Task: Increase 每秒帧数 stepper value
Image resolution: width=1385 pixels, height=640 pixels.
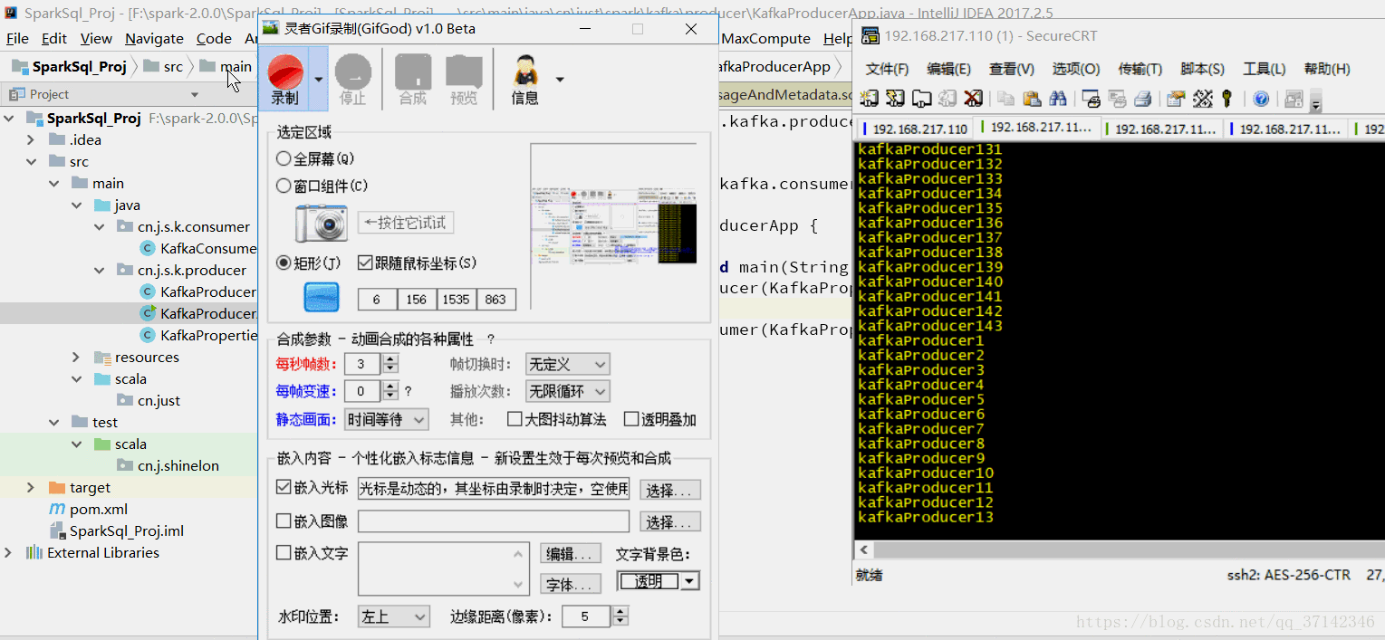Action: pyautogui.click(x=390, y=359)
